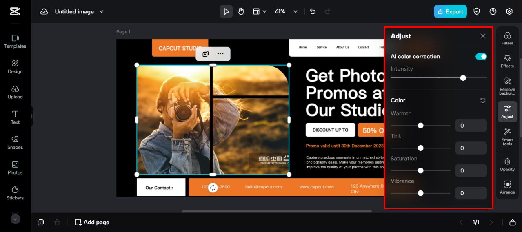Go to the next page arrow
The width and height of the screenshot is (522, 232).
[x=491, y=222]
